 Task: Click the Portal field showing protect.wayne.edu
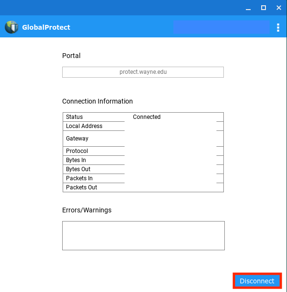click(143, 72)
